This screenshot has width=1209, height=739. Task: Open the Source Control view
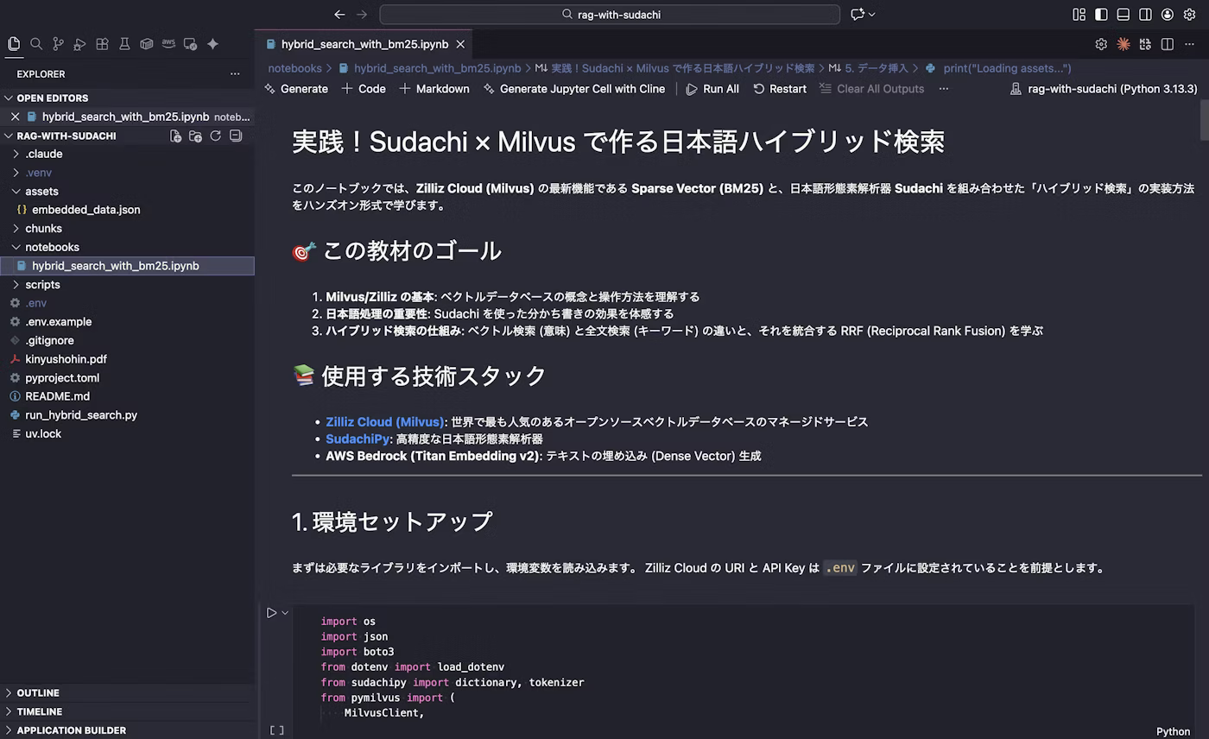58,44
